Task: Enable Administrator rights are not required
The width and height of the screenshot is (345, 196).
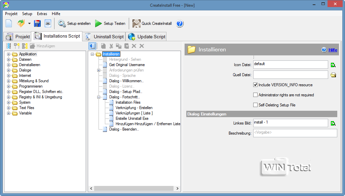Action: (256, 95)
